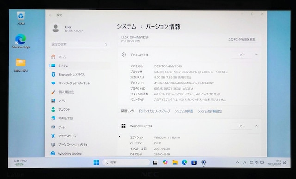The width and height of the screenshot is (296, 179).
Task: Open システムの保護 link
Action: coord(184,111)
